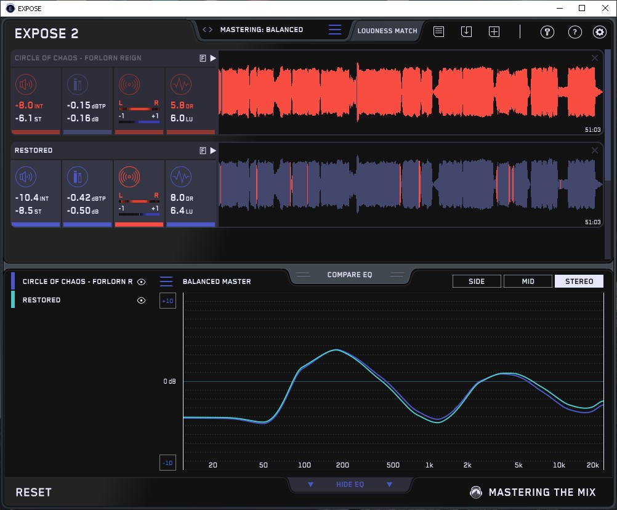Image resolution: width=617 pixels, height=510 pixels.
Task: Select the Balanced Master EQ target
Action: coord(217,281)
